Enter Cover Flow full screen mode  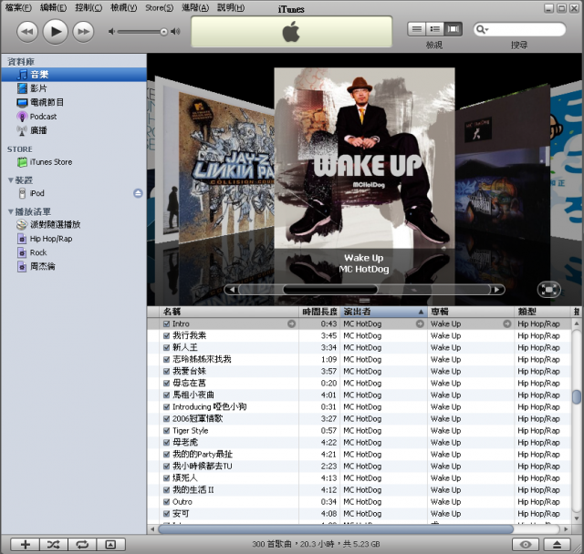point(549,290)
